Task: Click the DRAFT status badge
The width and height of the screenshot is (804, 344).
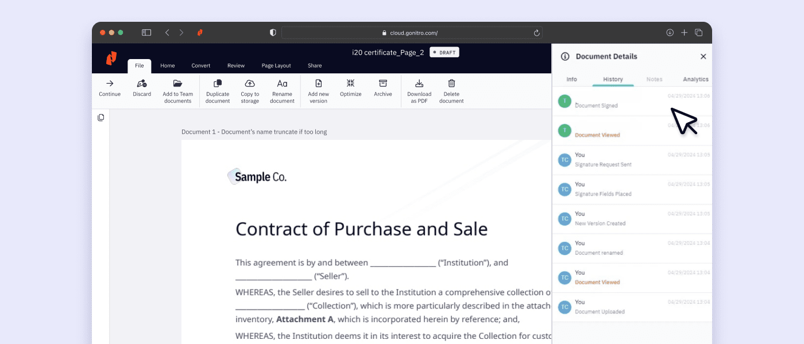Action: tap(444, 52)
